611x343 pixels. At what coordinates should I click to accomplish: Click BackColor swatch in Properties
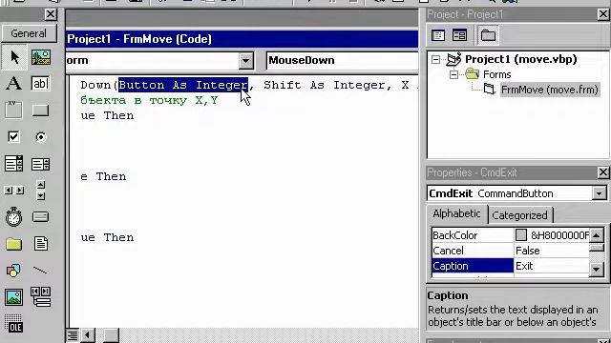[521, 235]
